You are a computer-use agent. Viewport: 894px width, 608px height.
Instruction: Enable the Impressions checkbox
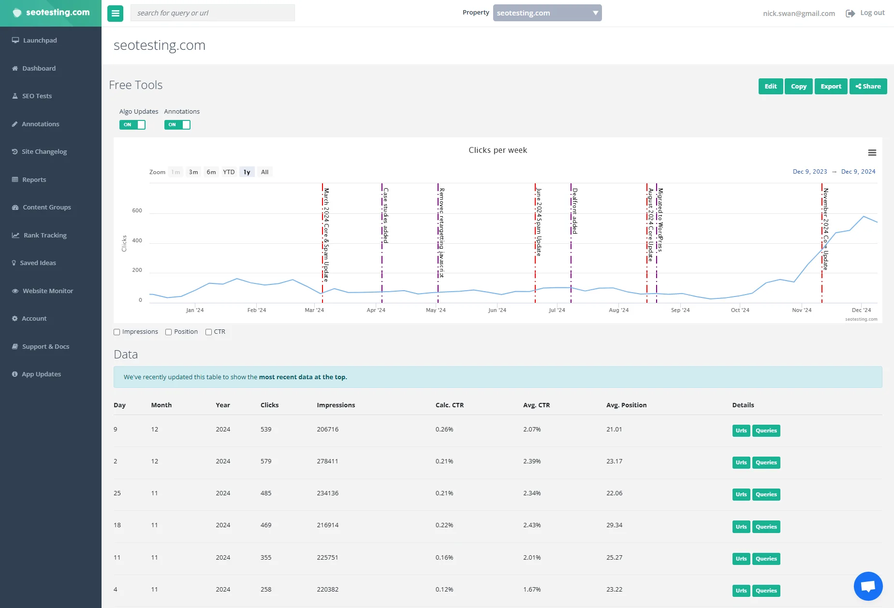click(117, 332)
